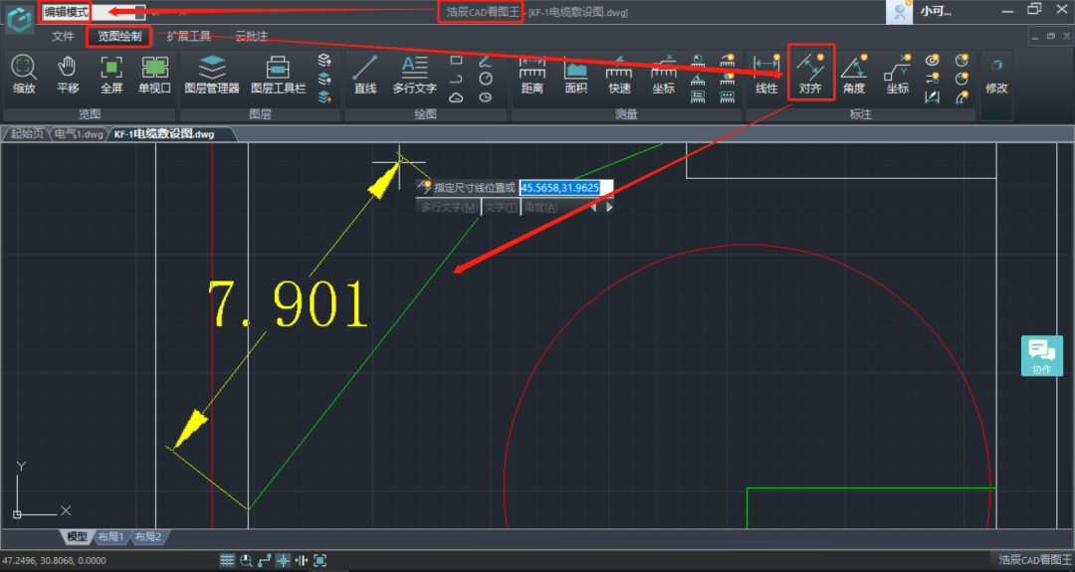Show the 图层工具栏 layer toolbar
Image resolution: width=1075 pixels, height=572 pixels.
[x=278, y=74]
